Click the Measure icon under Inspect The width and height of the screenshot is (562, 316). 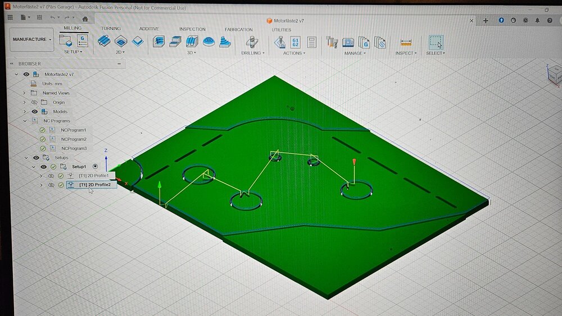(x=406, y=43)
